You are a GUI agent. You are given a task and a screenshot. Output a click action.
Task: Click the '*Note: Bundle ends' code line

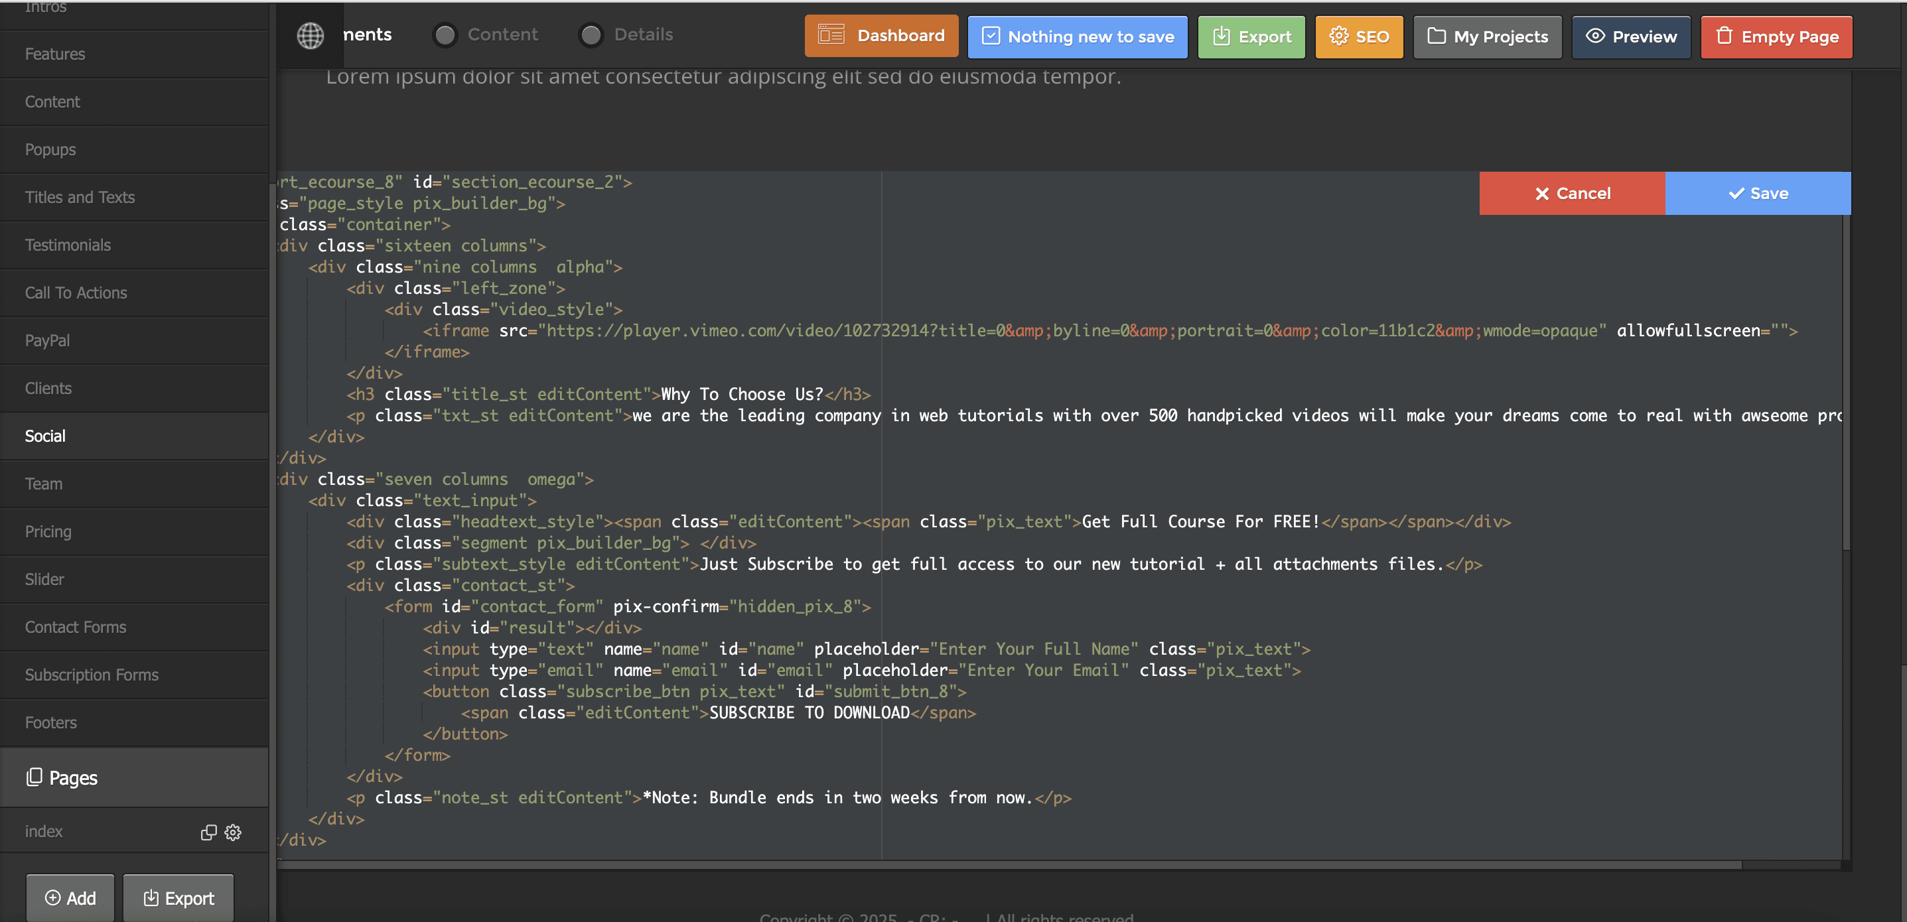(x=709, y=798)
